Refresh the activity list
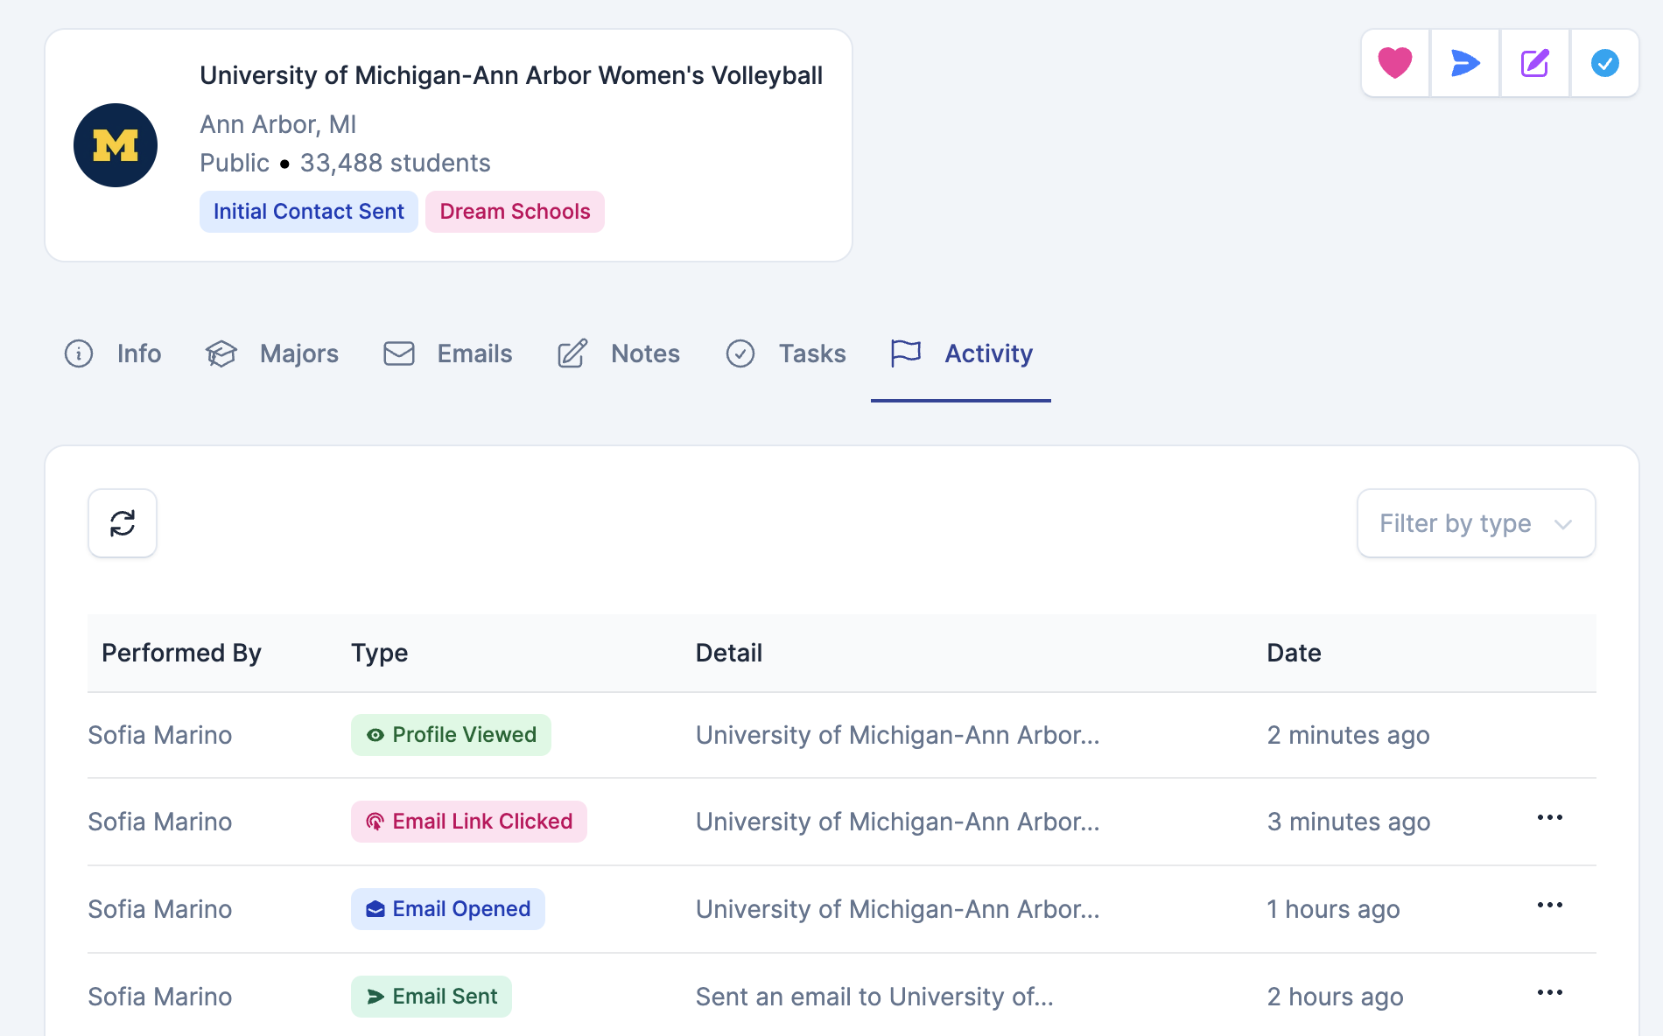Image resolution: width=1663 pixels, height=1036 pixels. click(x=122, y=523)
